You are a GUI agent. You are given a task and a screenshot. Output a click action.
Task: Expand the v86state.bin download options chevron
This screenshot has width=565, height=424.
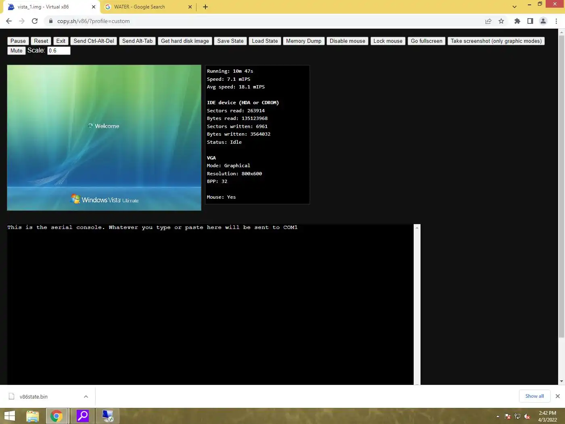[86, 397]
